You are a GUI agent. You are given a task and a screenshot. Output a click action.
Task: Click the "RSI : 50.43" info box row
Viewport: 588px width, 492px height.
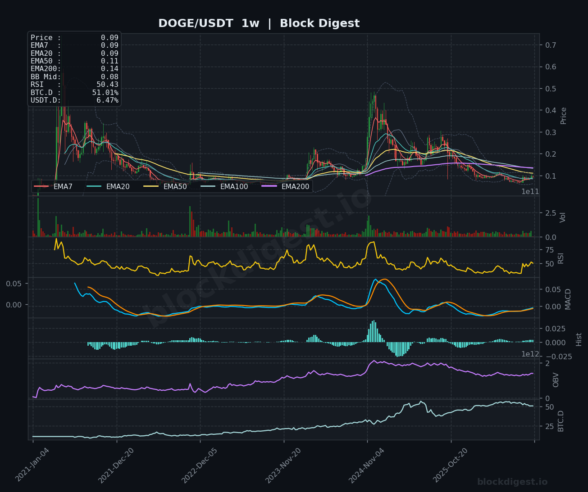coord(74,85)
